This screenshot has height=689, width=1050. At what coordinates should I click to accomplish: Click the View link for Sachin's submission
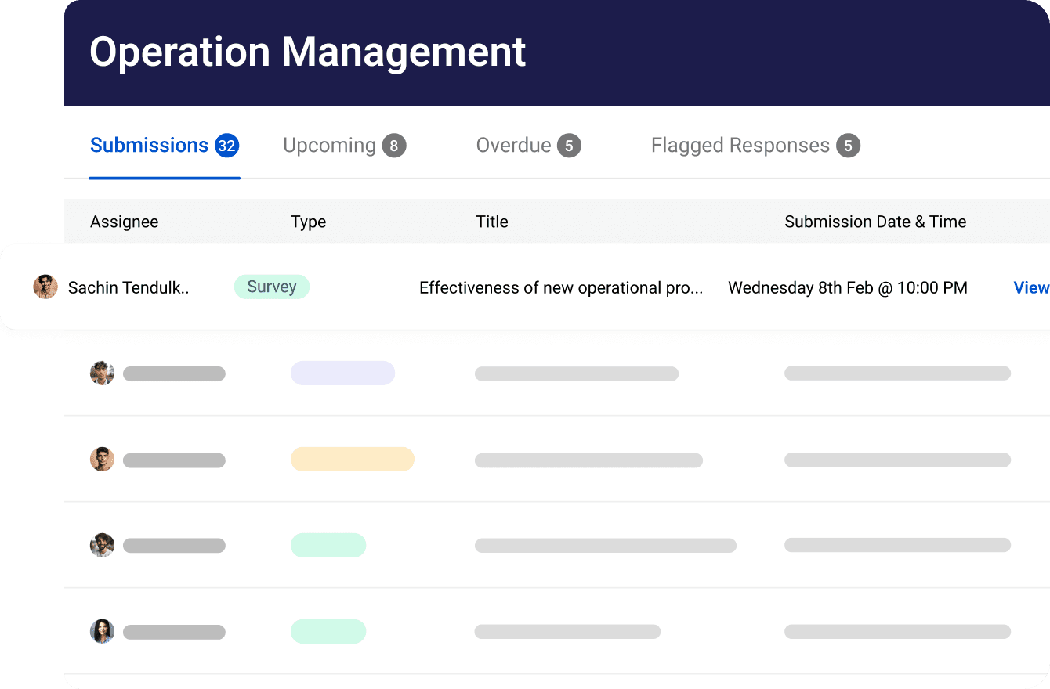[1030, 287]
